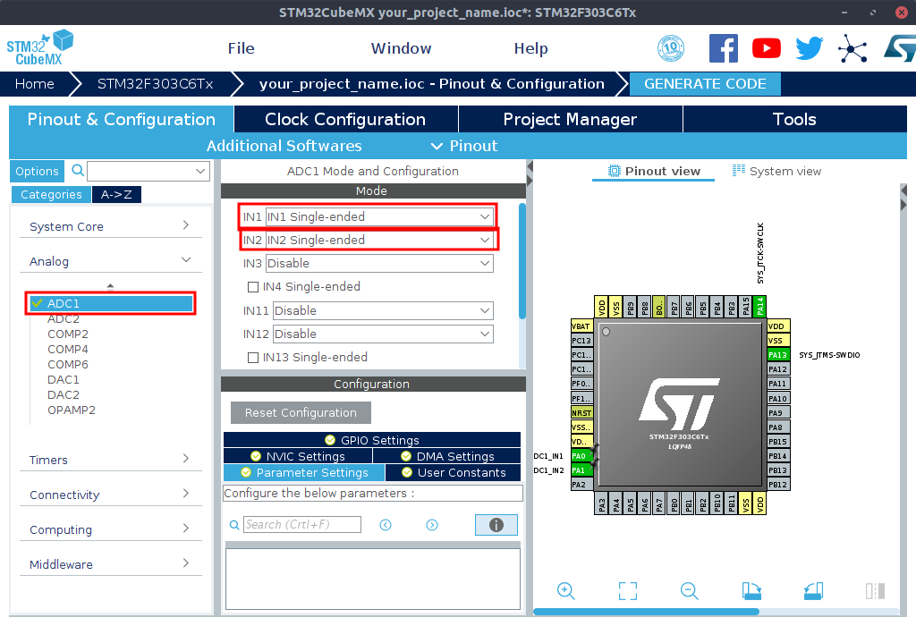This screenshot has width=916, height=626.
Task: Click the parameter info button
Action: coord(496,525)
